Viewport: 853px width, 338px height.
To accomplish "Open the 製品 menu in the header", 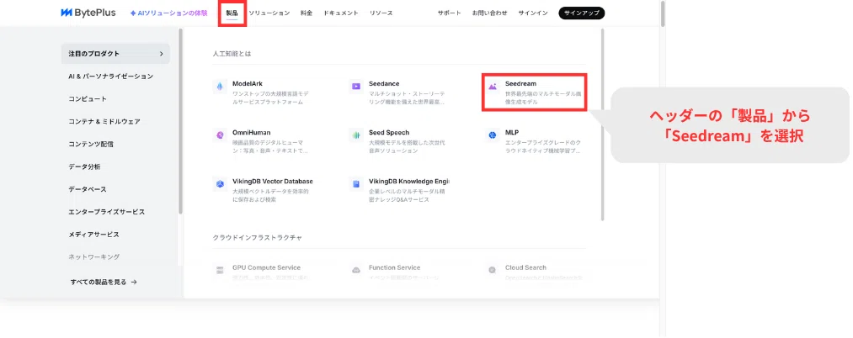I will click(232, 13).
